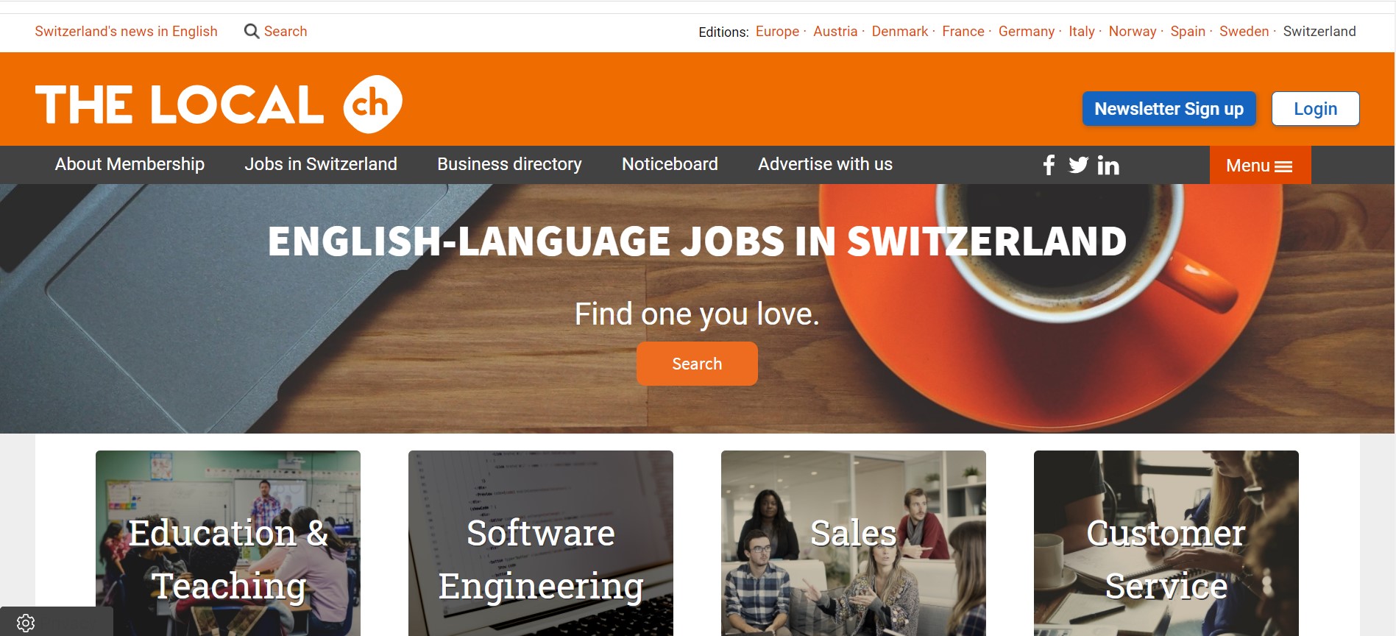
Task: Open the Education & Teaching jobs tile
Action: click(x=228, y=543)
